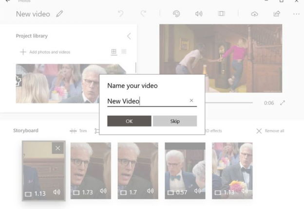Skip naming the video
This screenshot has width=304, height=209.
coord(175,121)
